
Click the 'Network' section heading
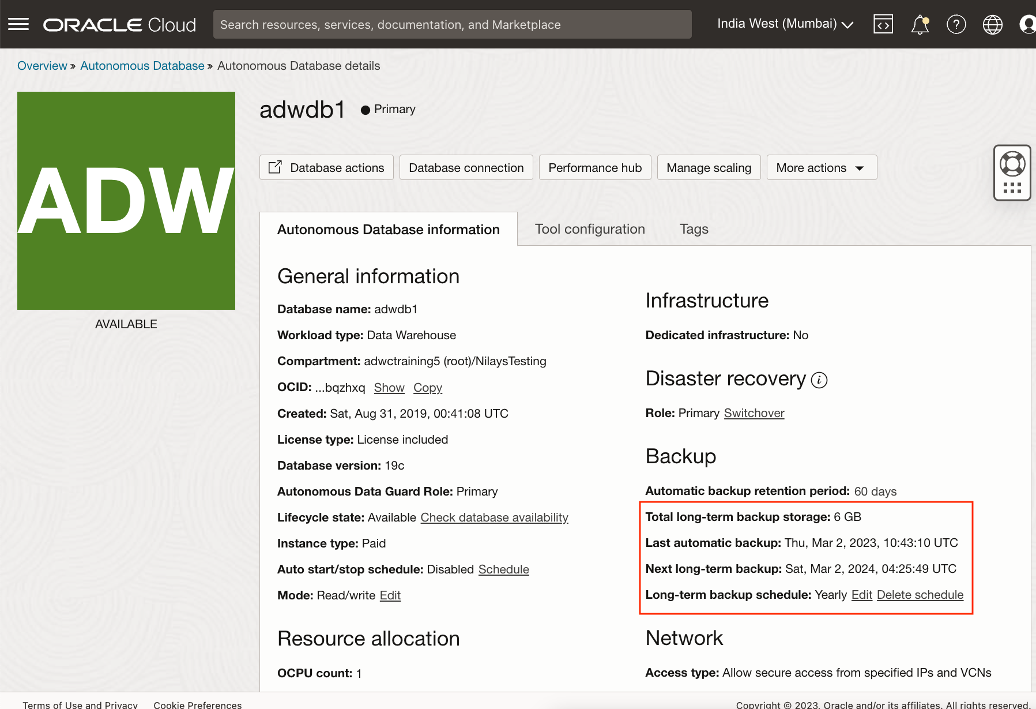684,638
